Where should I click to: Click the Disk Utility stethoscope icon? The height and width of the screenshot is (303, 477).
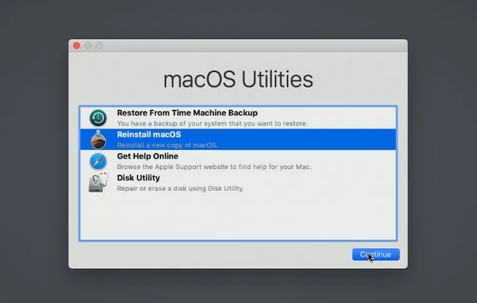pyautogui.click(x=98, y=183)
